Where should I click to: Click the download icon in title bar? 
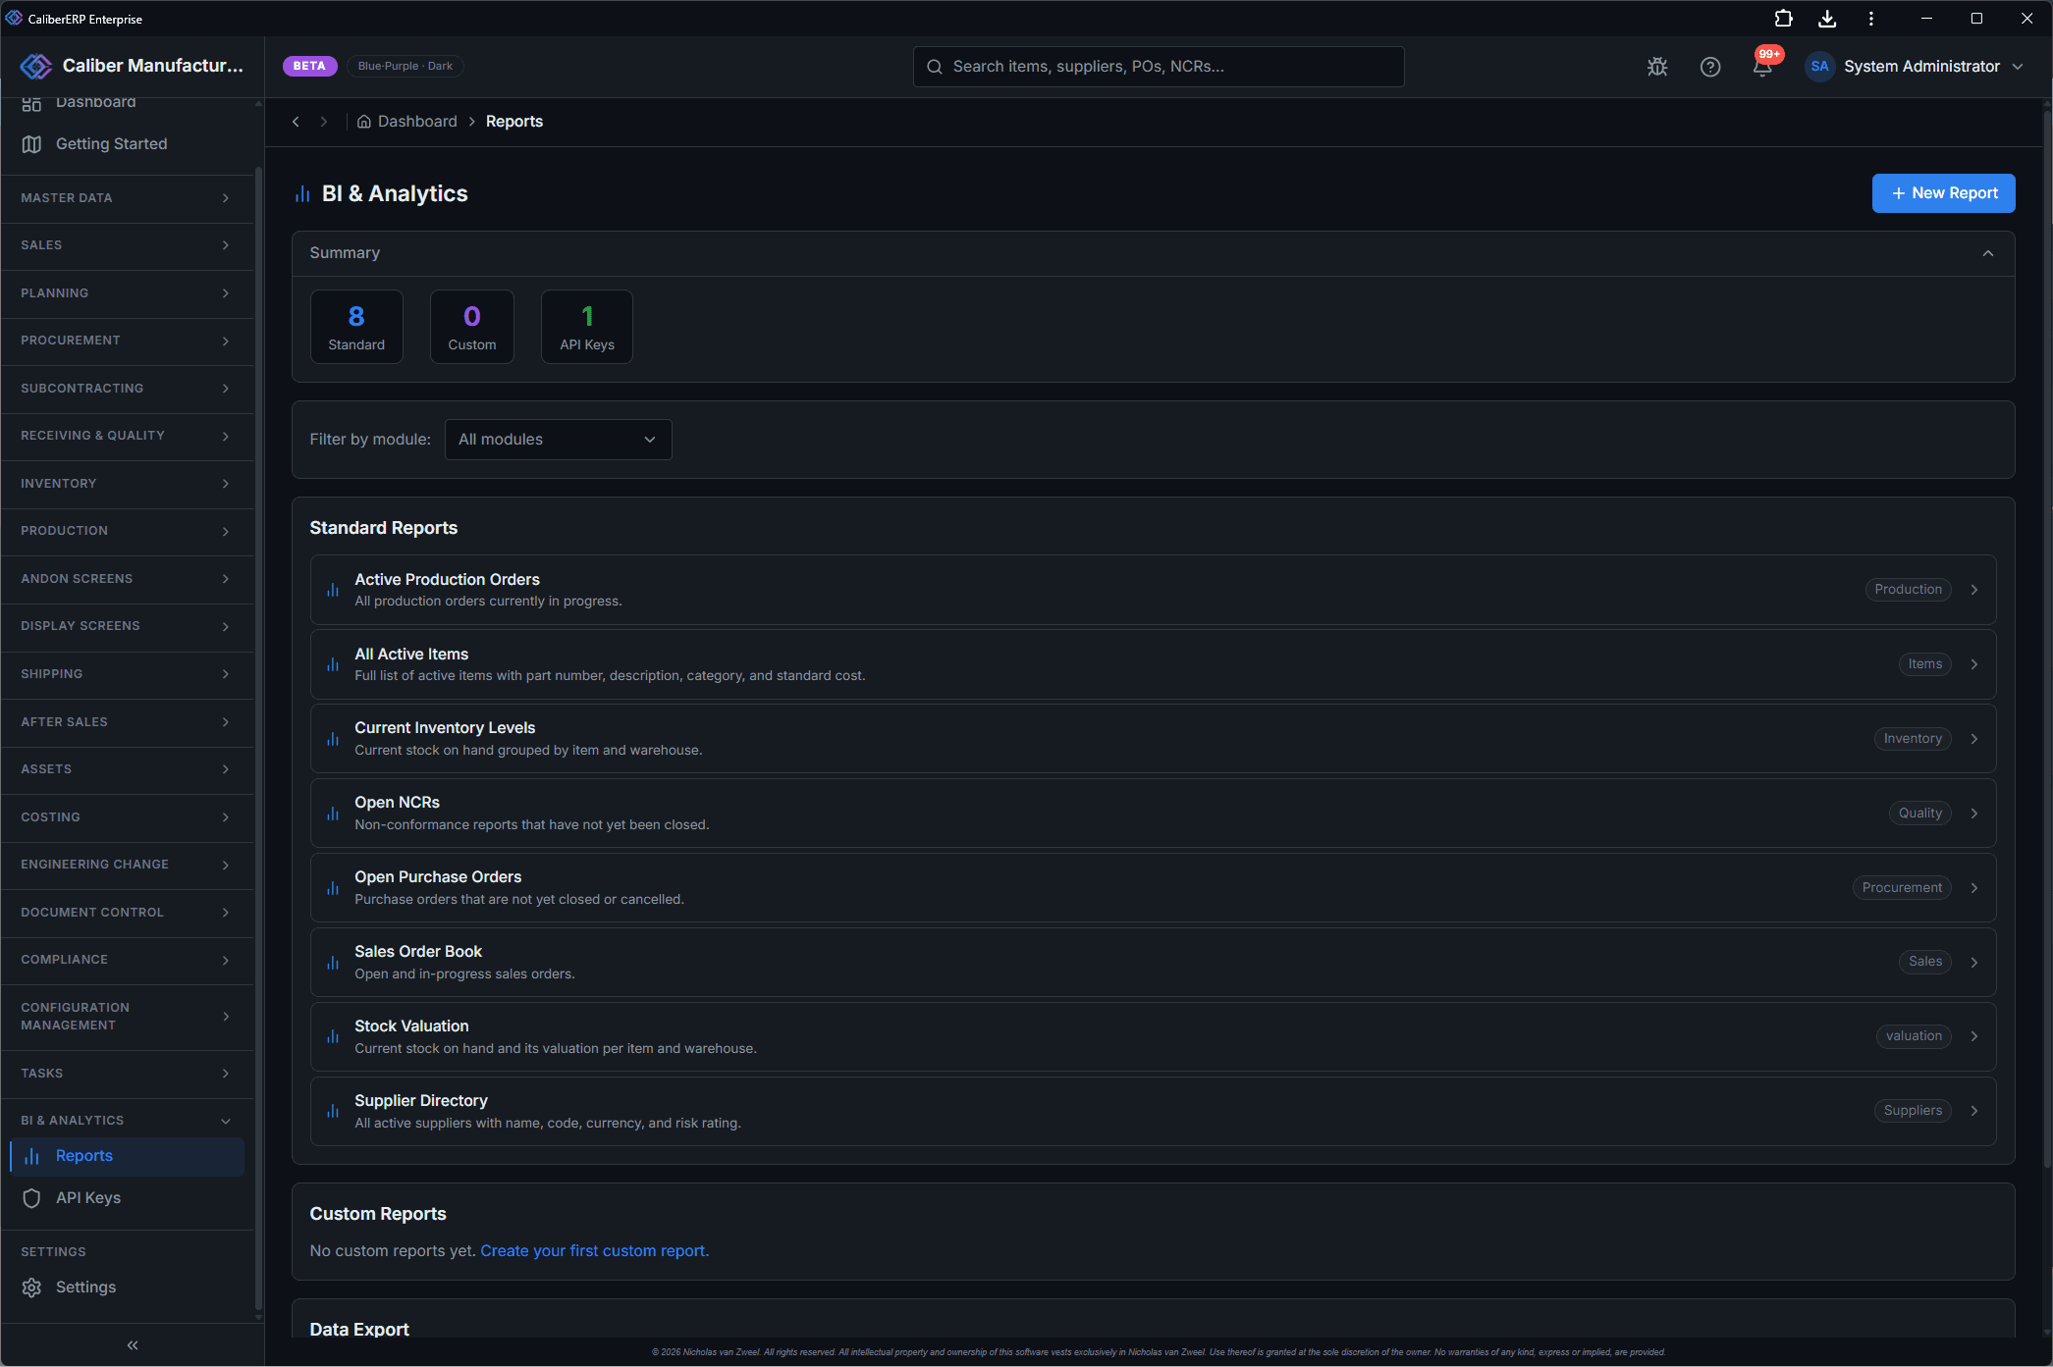(1827, 19)
